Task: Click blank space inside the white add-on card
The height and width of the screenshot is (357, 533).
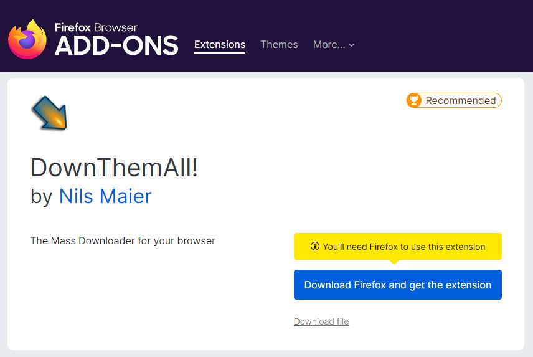Action: 156,299
